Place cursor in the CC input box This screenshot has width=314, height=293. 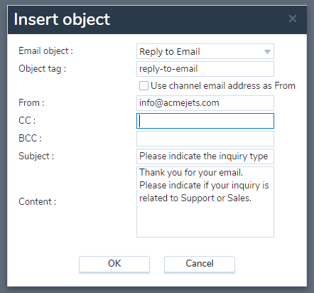pyautogui.click(x=205, y=121)
